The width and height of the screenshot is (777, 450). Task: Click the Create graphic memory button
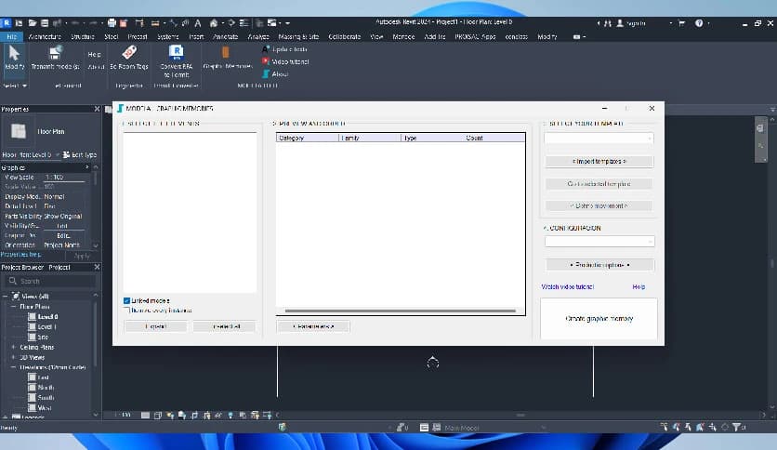click(599, 319)
